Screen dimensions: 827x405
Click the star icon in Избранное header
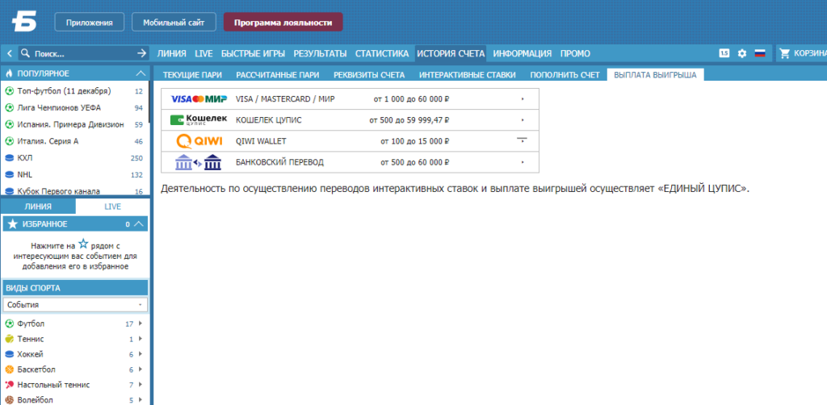pos(13,224)
